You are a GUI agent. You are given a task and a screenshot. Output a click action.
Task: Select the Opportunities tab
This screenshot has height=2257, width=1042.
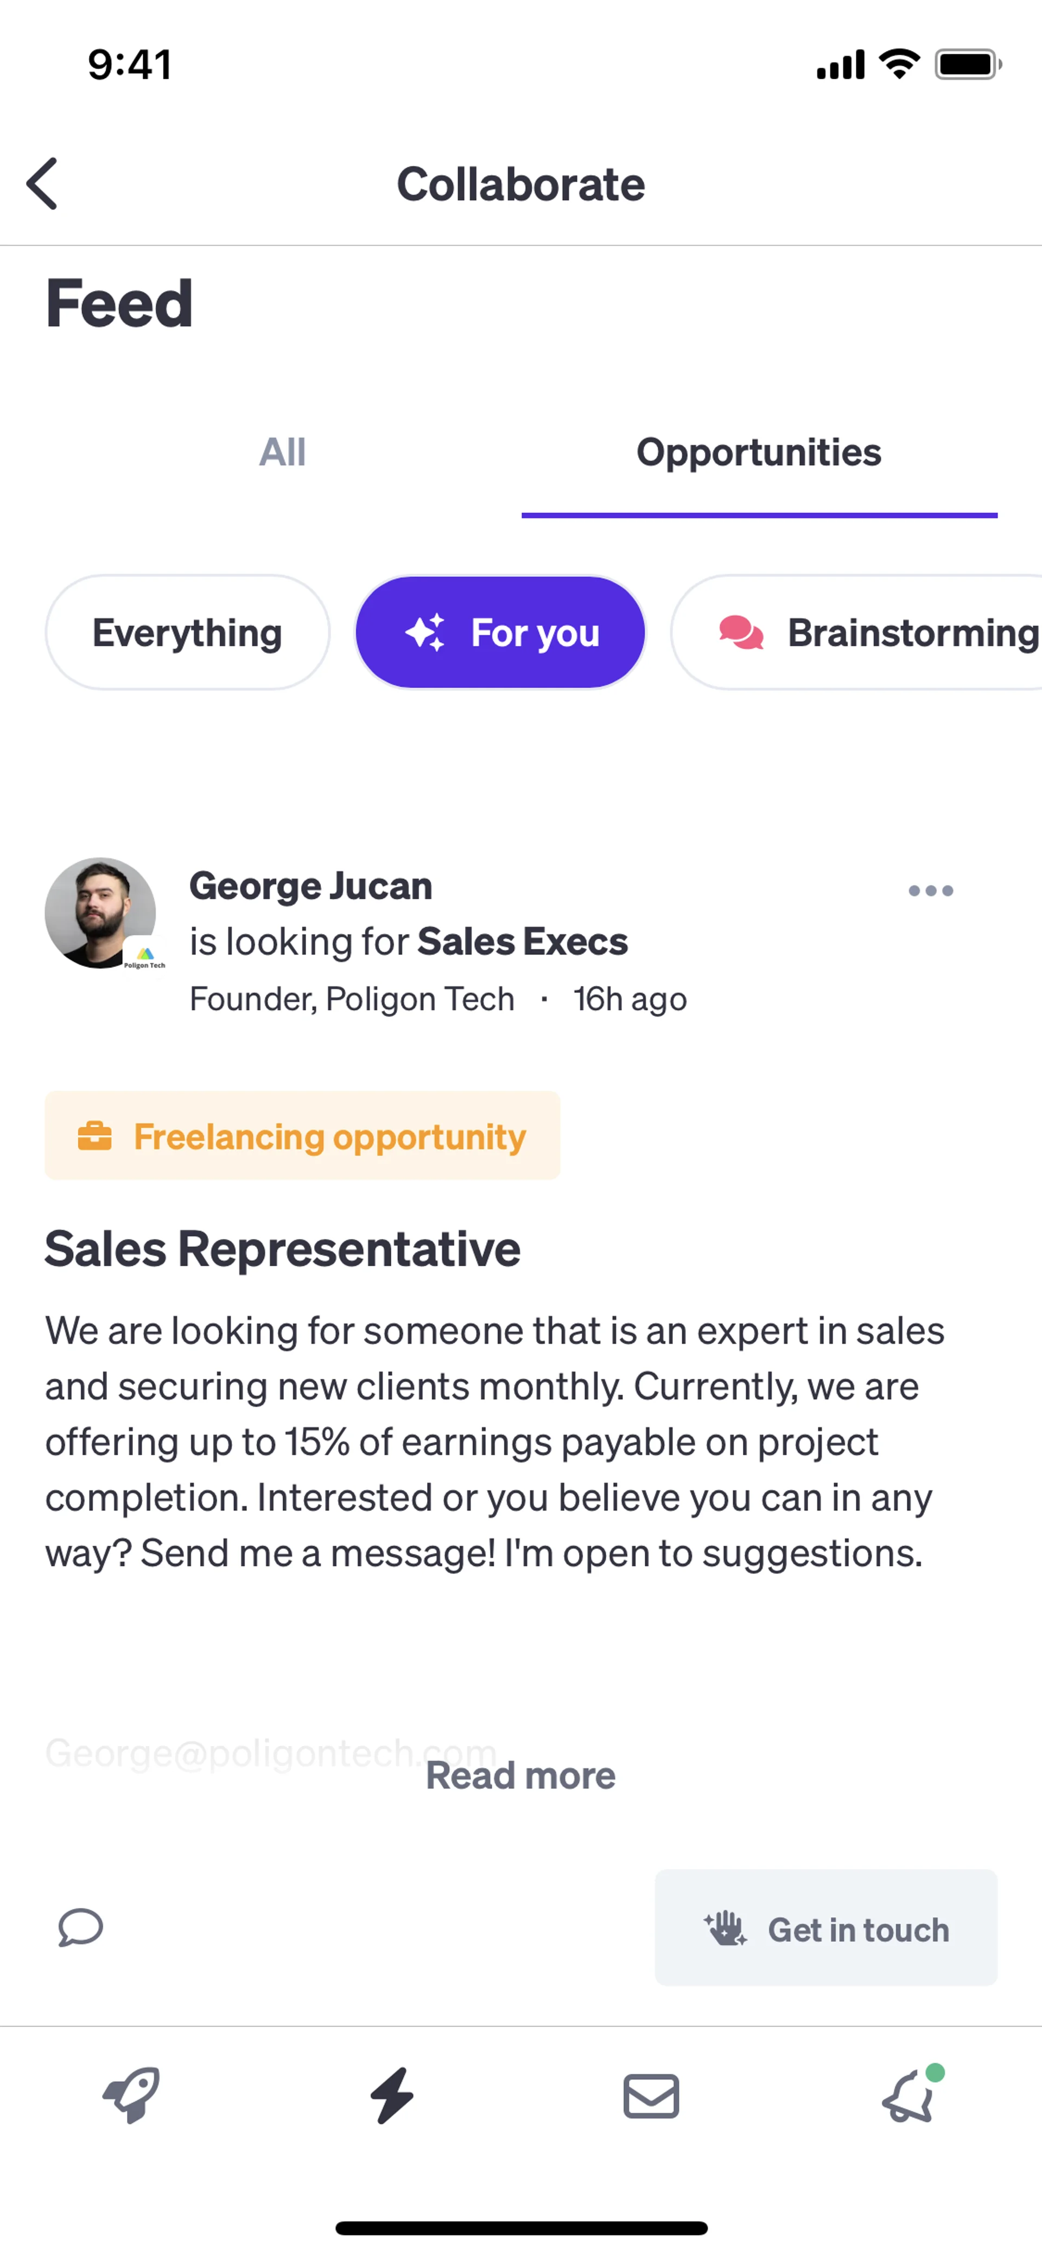click(758, 453)
